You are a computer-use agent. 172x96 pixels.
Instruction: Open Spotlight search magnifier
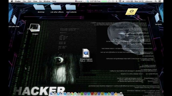pyautogui.click(x=156, y=1)
